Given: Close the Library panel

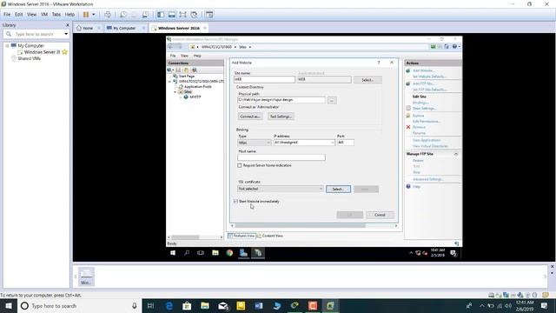Looking at the screenshot, I should pyautogui.click(x=68, y=25).
